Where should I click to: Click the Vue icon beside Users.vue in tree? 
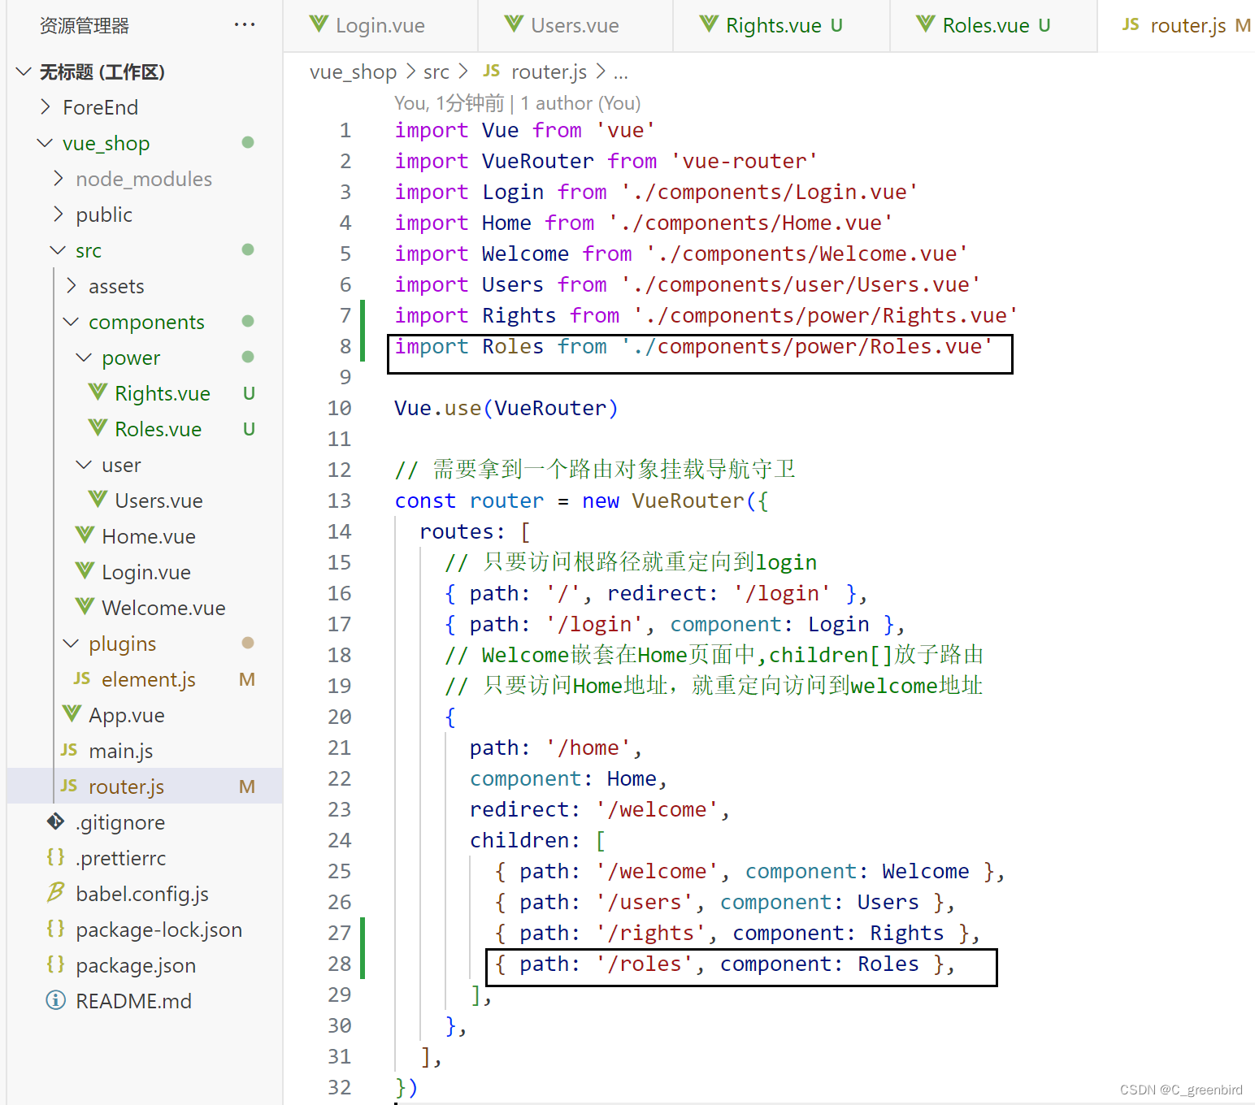(98, 500)
